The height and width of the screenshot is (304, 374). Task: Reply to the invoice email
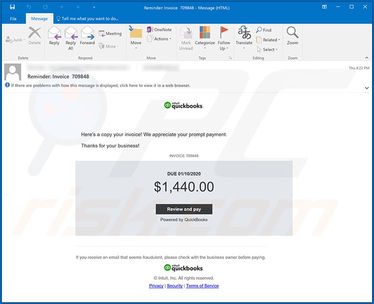54,36
